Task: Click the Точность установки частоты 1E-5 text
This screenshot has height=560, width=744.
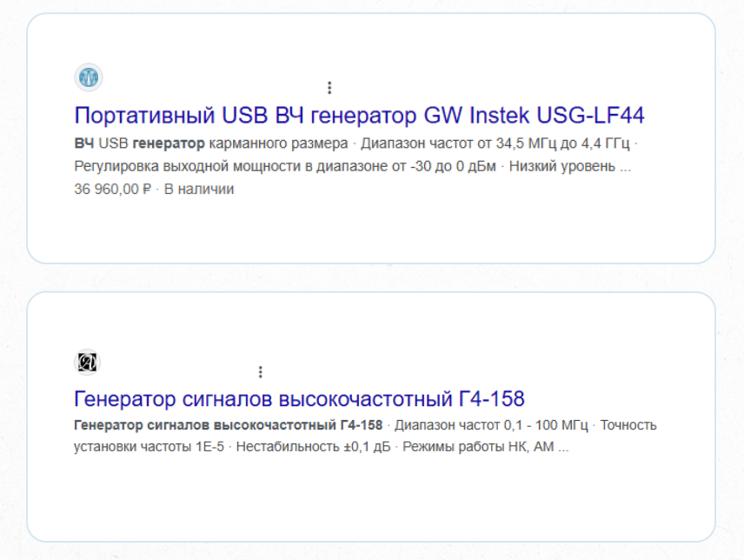Action: coord(148,448)
